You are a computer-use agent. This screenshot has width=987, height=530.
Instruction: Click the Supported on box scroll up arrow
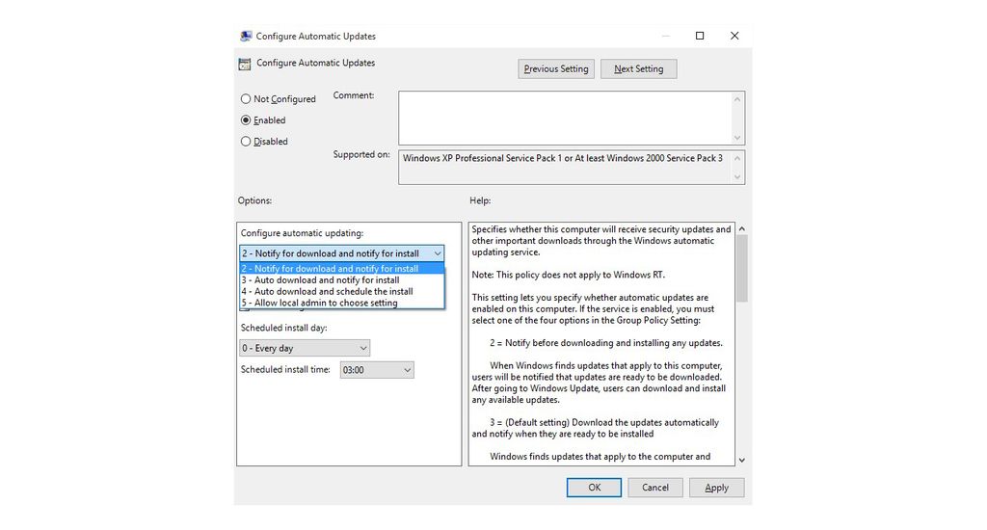coord(737,158)
